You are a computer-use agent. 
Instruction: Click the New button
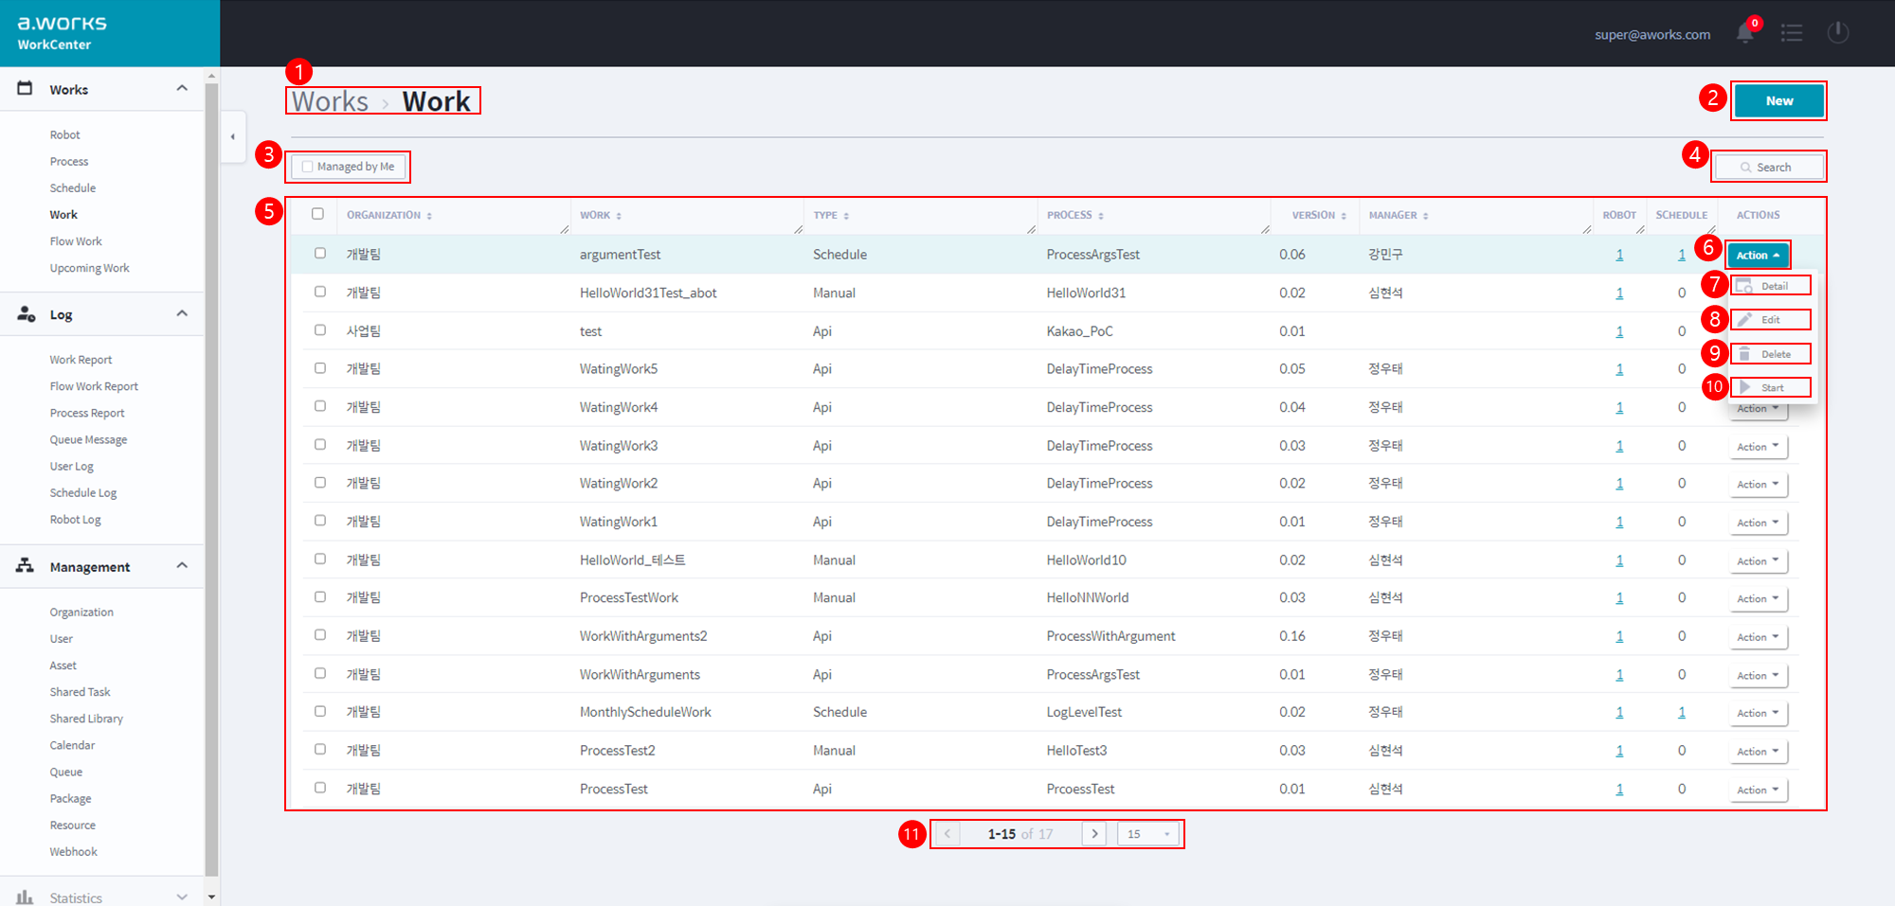click(x=1779, y=100)
